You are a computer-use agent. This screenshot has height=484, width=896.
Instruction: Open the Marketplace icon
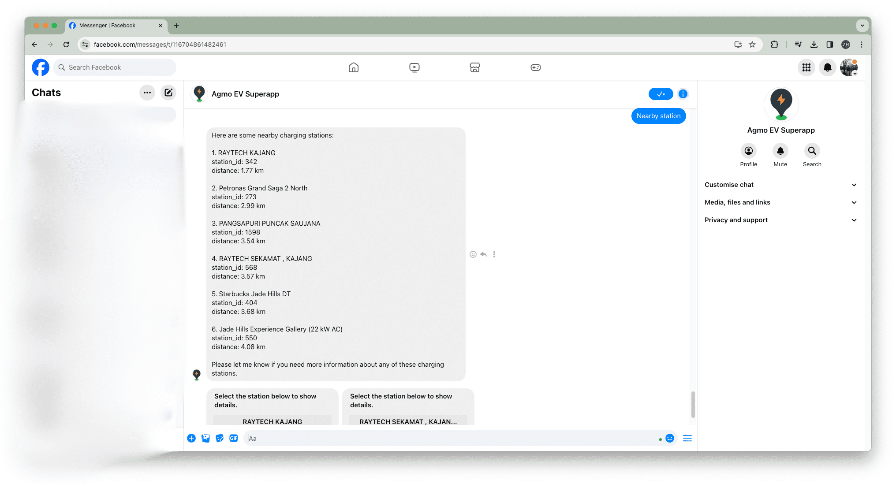475,67
